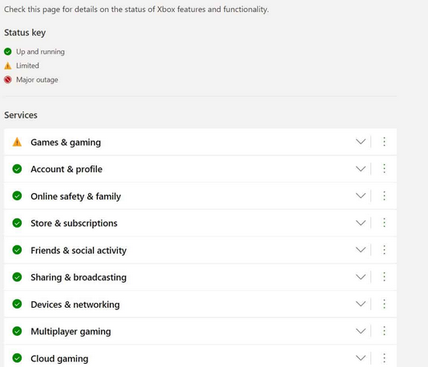428x367 pixels.
Task: Expand the Devices & networking chevron
Action: [x=361, y=304]
